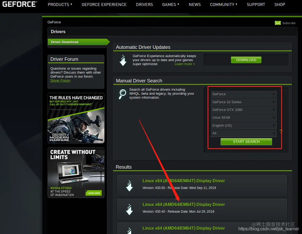Viewport: 302px width, 234px height.
Task: Click the download arrow for version 430.40
Action: point(129,210)
